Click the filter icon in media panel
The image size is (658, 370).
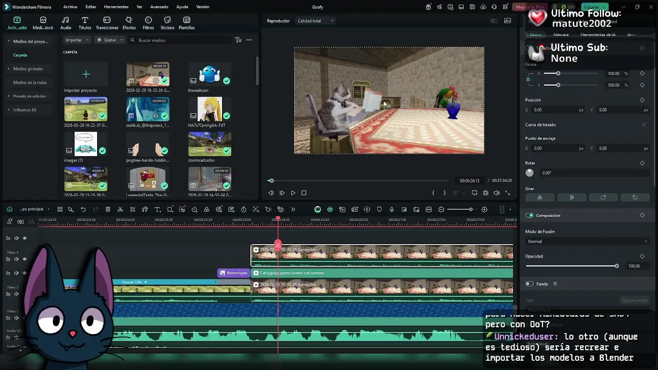pos(238,40)
